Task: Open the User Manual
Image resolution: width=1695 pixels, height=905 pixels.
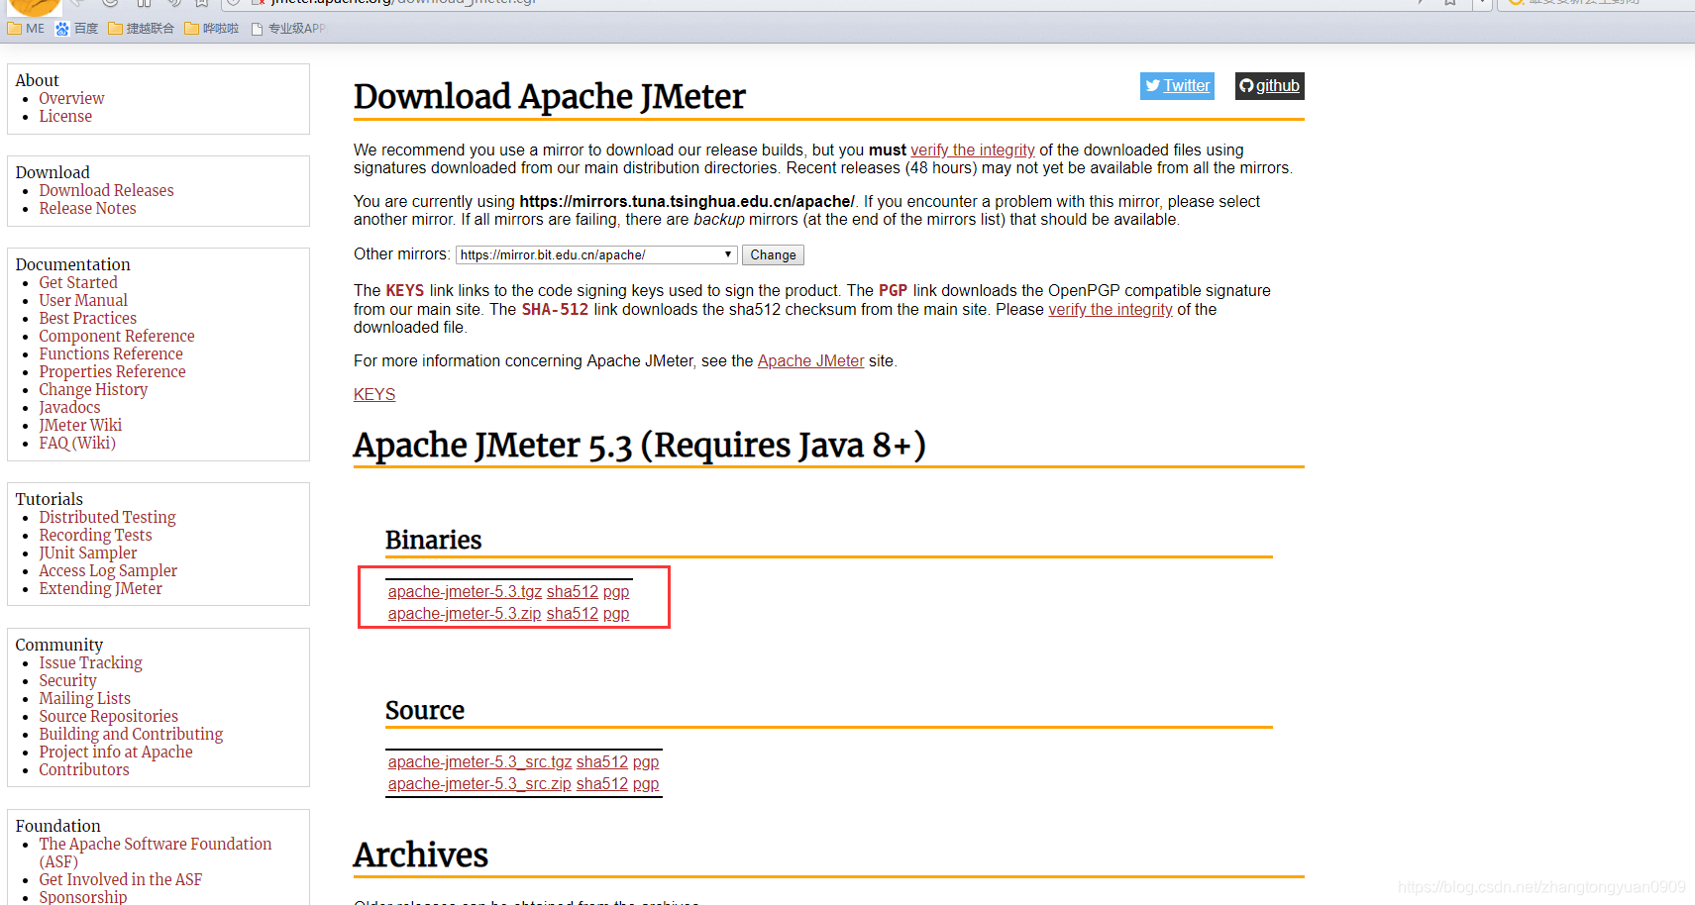Action: pos(83,301)
